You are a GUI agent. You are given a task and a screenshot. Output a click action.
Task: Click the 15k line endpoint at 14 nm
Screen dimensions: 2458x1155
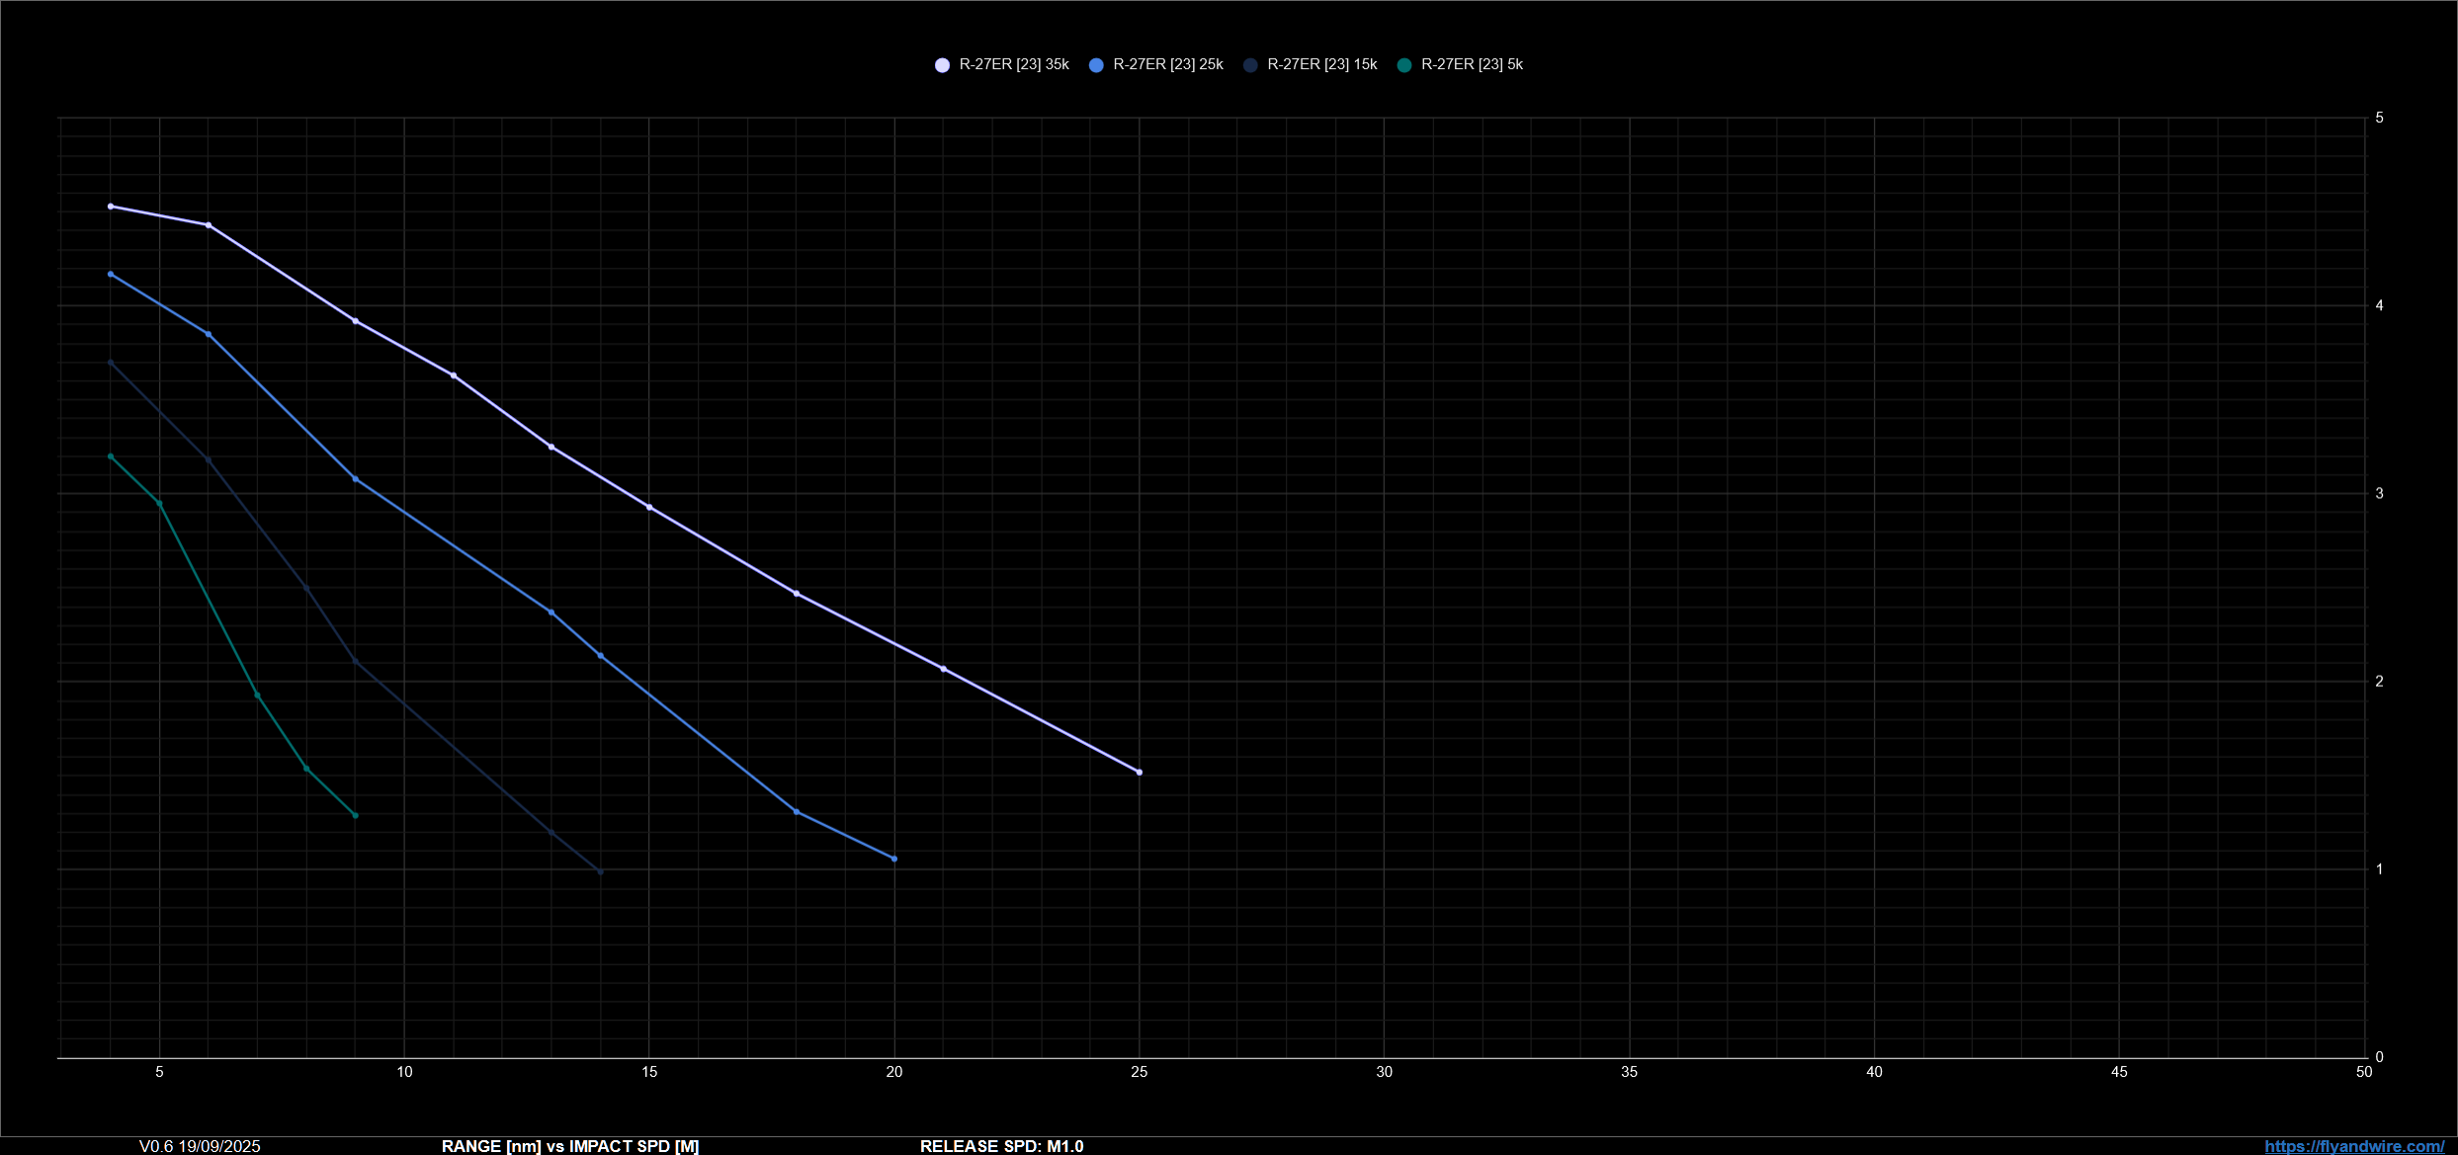pos(600,871)
